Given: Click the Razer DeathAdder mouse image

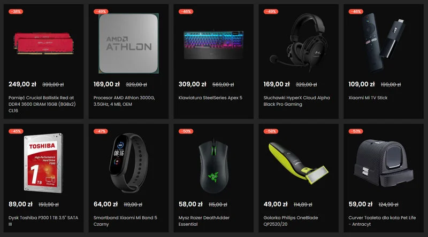Looking at the screenshot, I should (213, 165).
